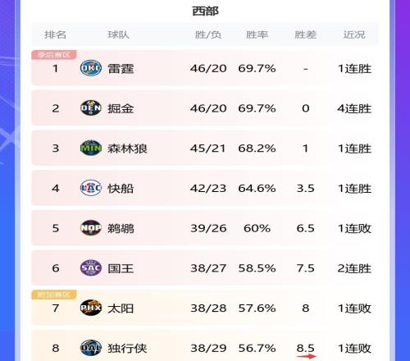Open the 雷霆 team name link
The height and width of the screenshot is (361, 410).
(x=121, y=68)
